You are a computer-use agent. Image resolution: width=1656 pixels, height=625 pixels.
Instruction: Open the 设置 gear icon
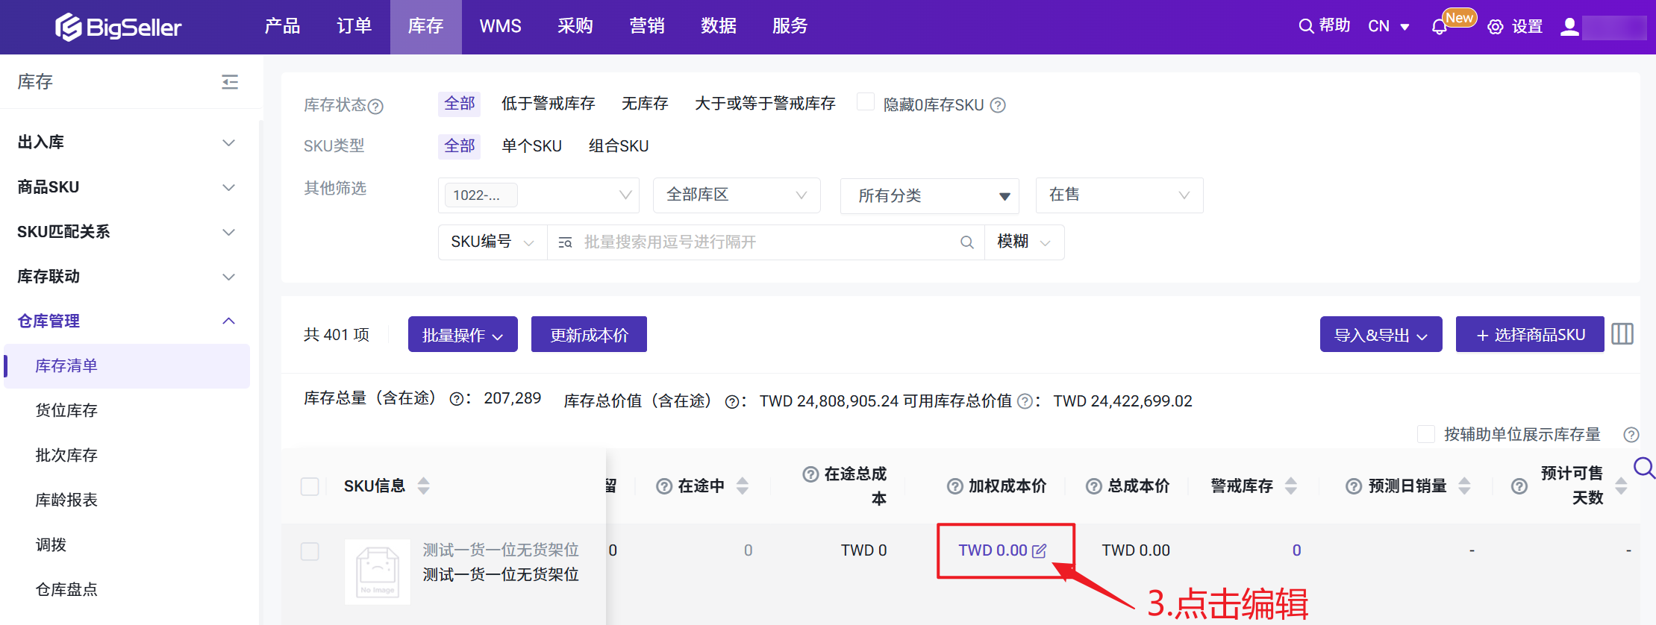tap(1496, 28)
